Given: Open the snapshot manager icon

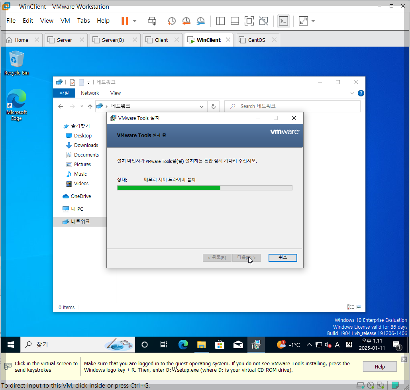Looking at the screenshot, I should tap(200, 21).
